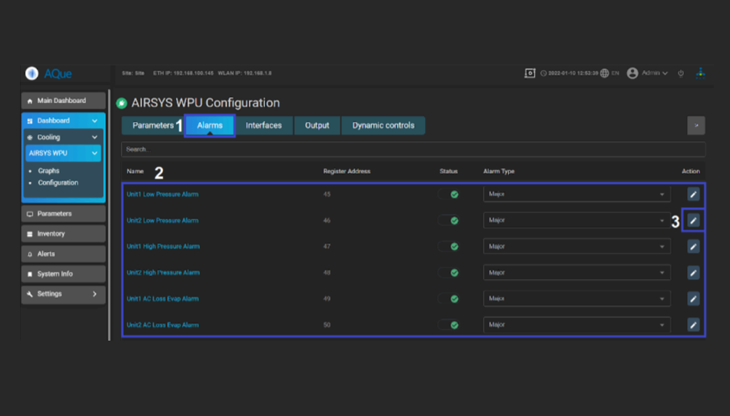Click the network topology icon at top right
The image size is (730, 416).
click(x=700, y=74)
